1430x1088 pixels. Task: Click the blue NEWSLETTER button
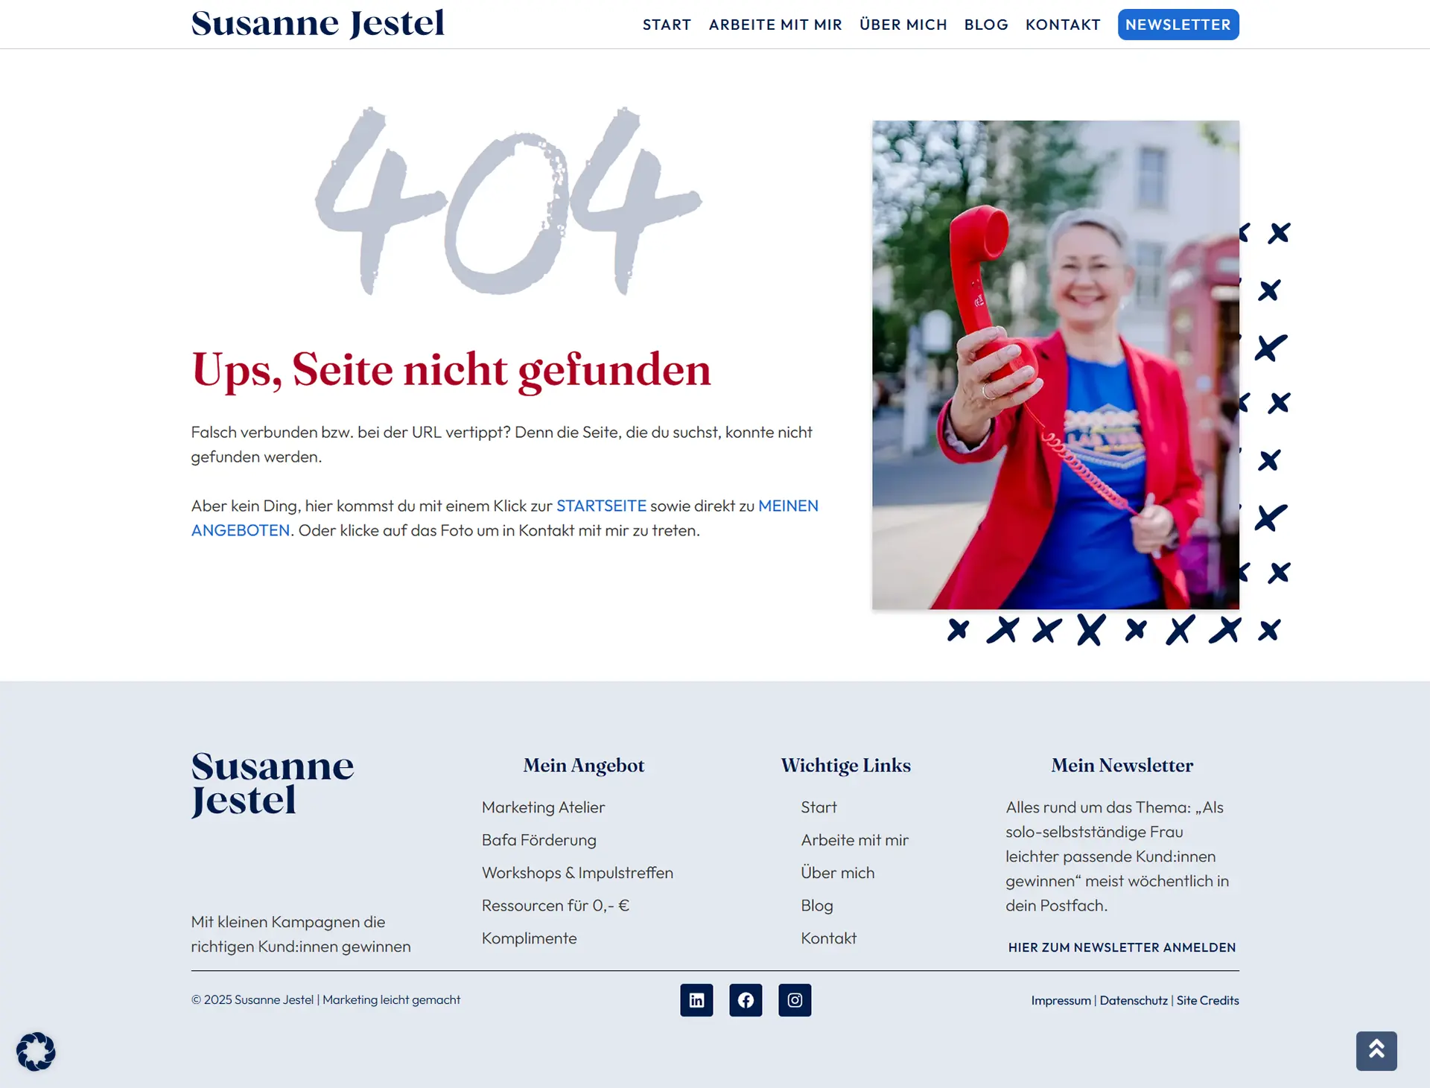pyautogui.click(x=1178, y=25)
